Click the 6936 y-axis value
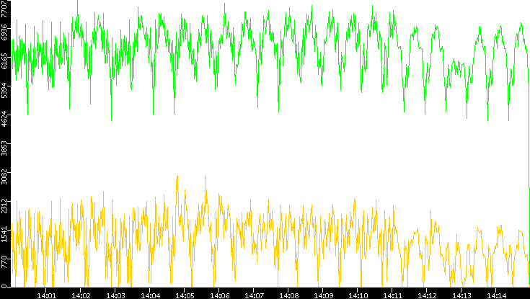The image size is (530, 299). (4, 34)
